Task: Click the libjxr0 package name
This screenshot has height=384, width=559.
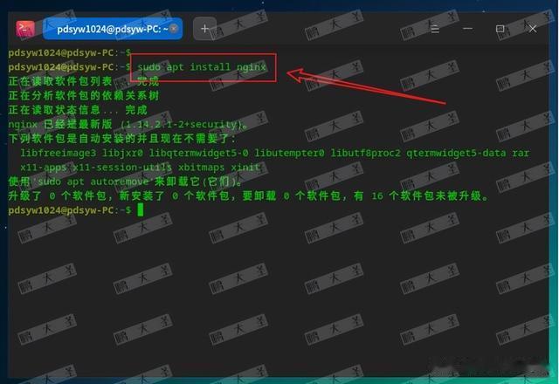Action: click(x=122, y=154)
